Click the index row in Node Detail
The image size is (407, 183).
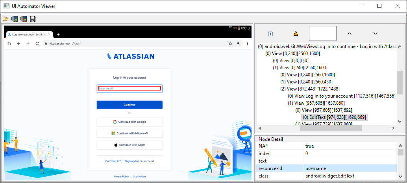point(327,153)
